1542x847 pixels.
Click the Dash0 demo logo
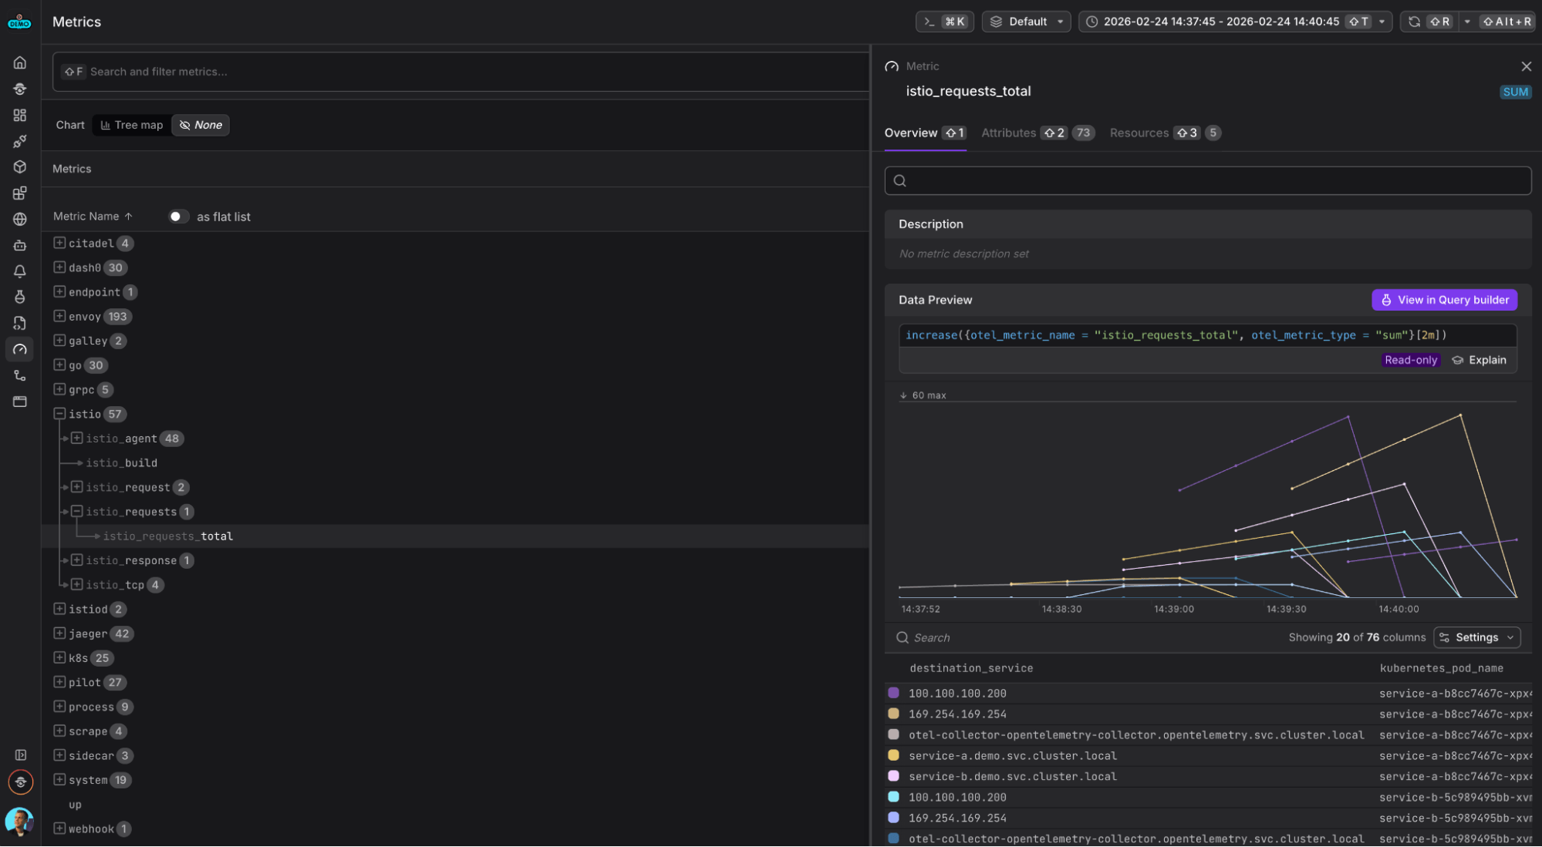[x=19, y=22]
